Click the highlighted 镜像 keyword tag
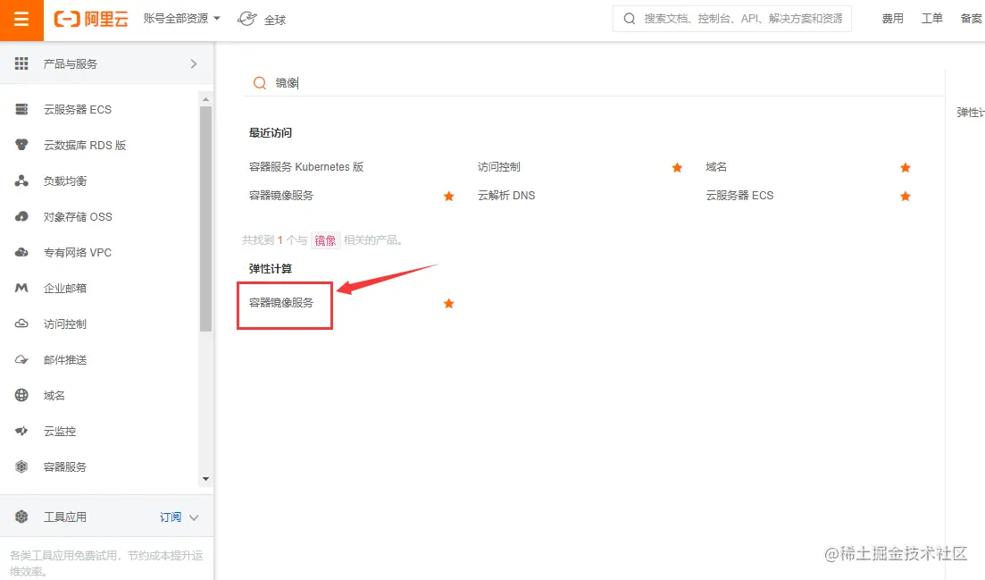This screenshot has height=580, width=985. coord(325,240)
